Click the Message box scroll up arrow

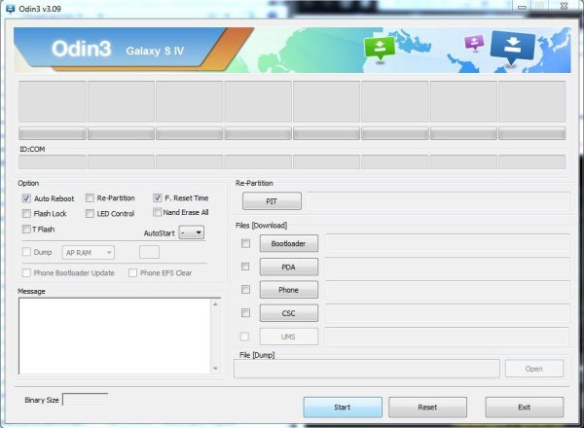coord(216,303)
